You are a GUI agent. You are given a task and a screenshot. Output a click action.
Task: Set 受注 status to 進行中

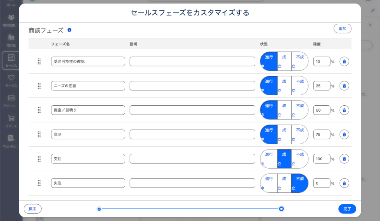coord(269,159)
